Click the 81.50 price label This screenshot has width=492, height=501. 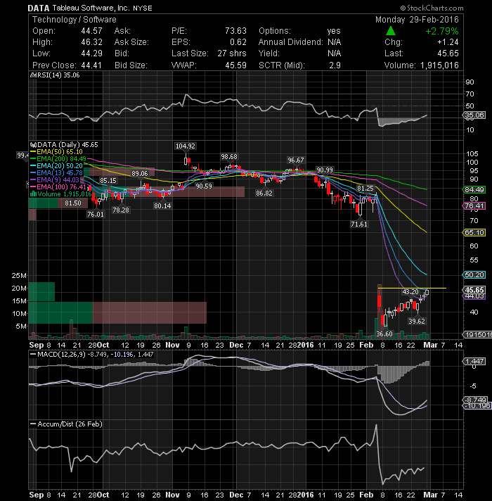click(x=73, y=203)
